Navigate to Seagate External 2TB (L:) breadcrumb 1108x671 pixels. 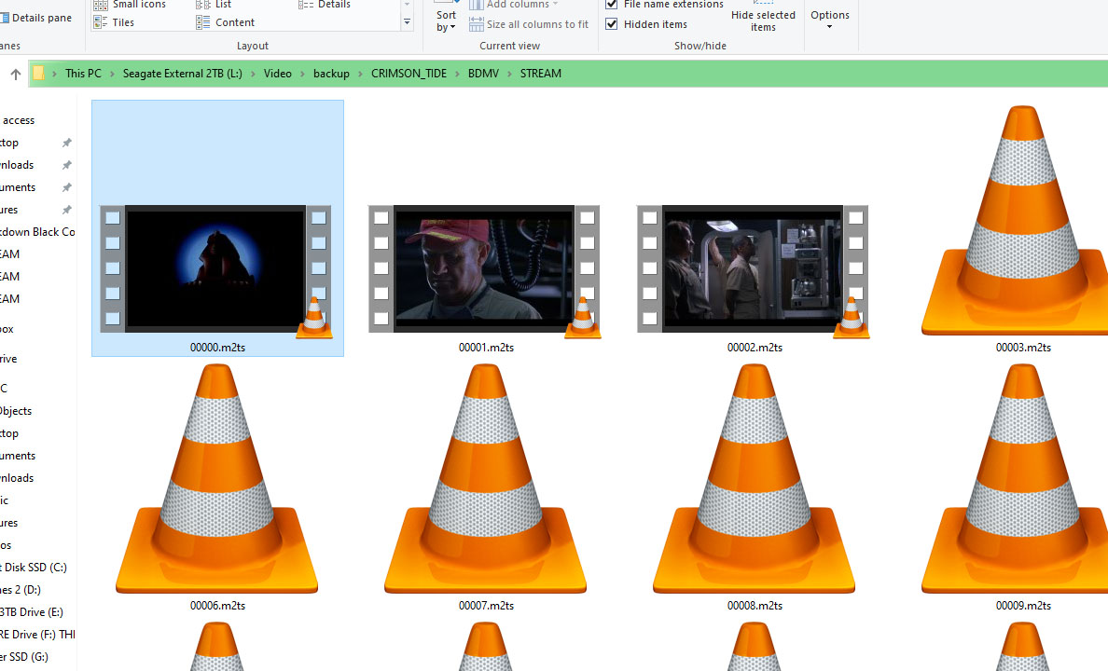point(182,74)
